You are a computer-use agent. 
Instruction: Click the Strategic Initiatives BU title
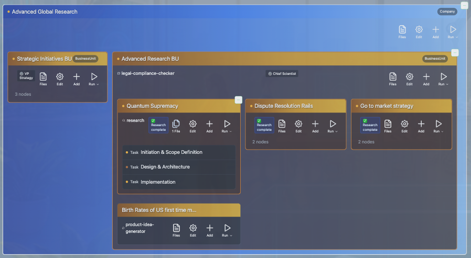click(x=44, y=59)
